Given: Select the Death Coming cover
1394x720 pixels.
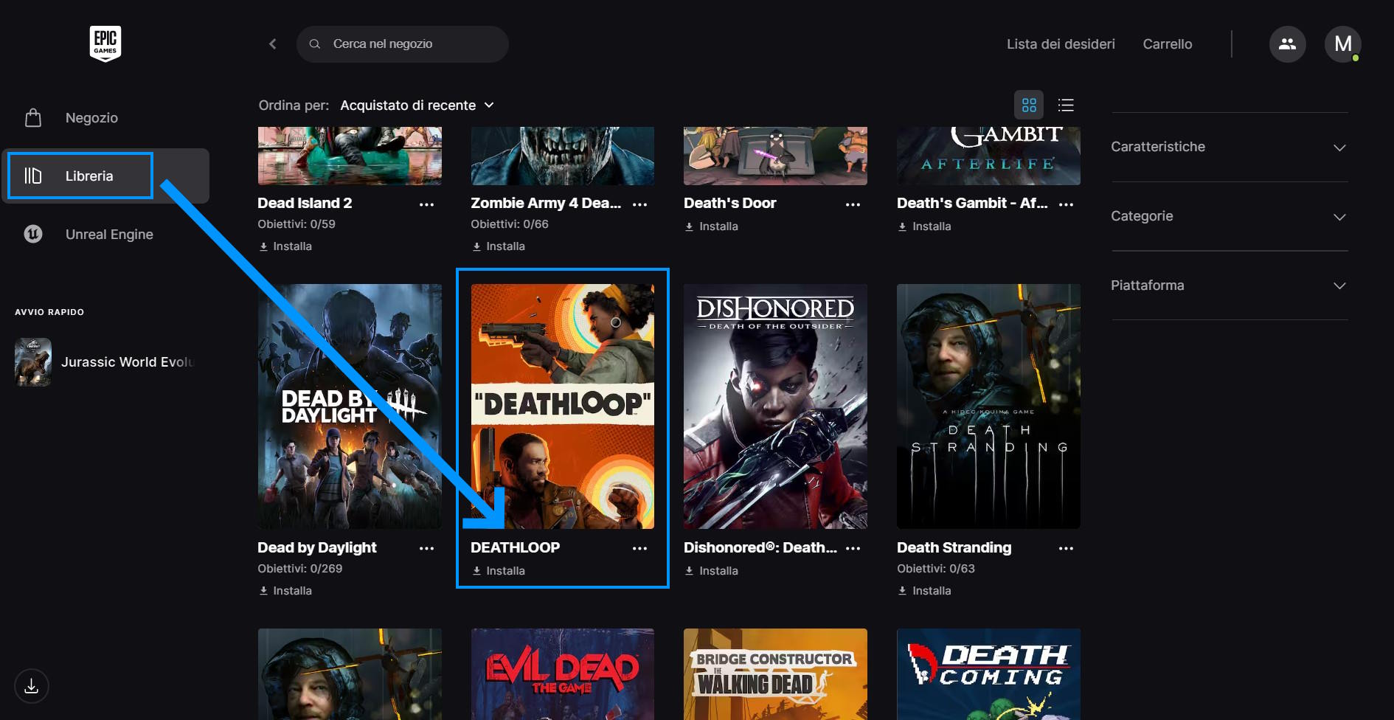Looking at the screenshot, I should pyautogui.click(x=988, y=674).
